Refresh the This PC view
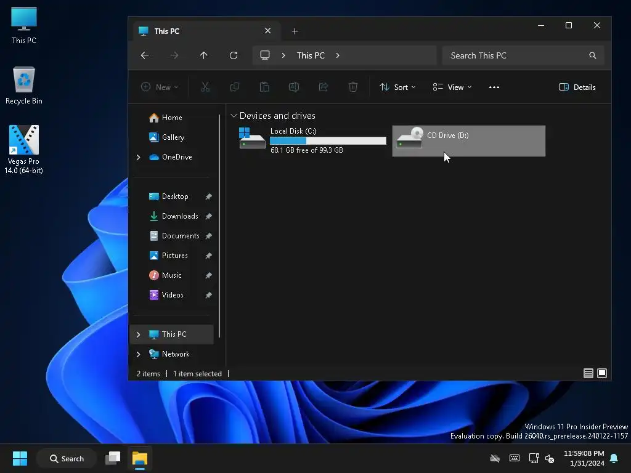 234,55
